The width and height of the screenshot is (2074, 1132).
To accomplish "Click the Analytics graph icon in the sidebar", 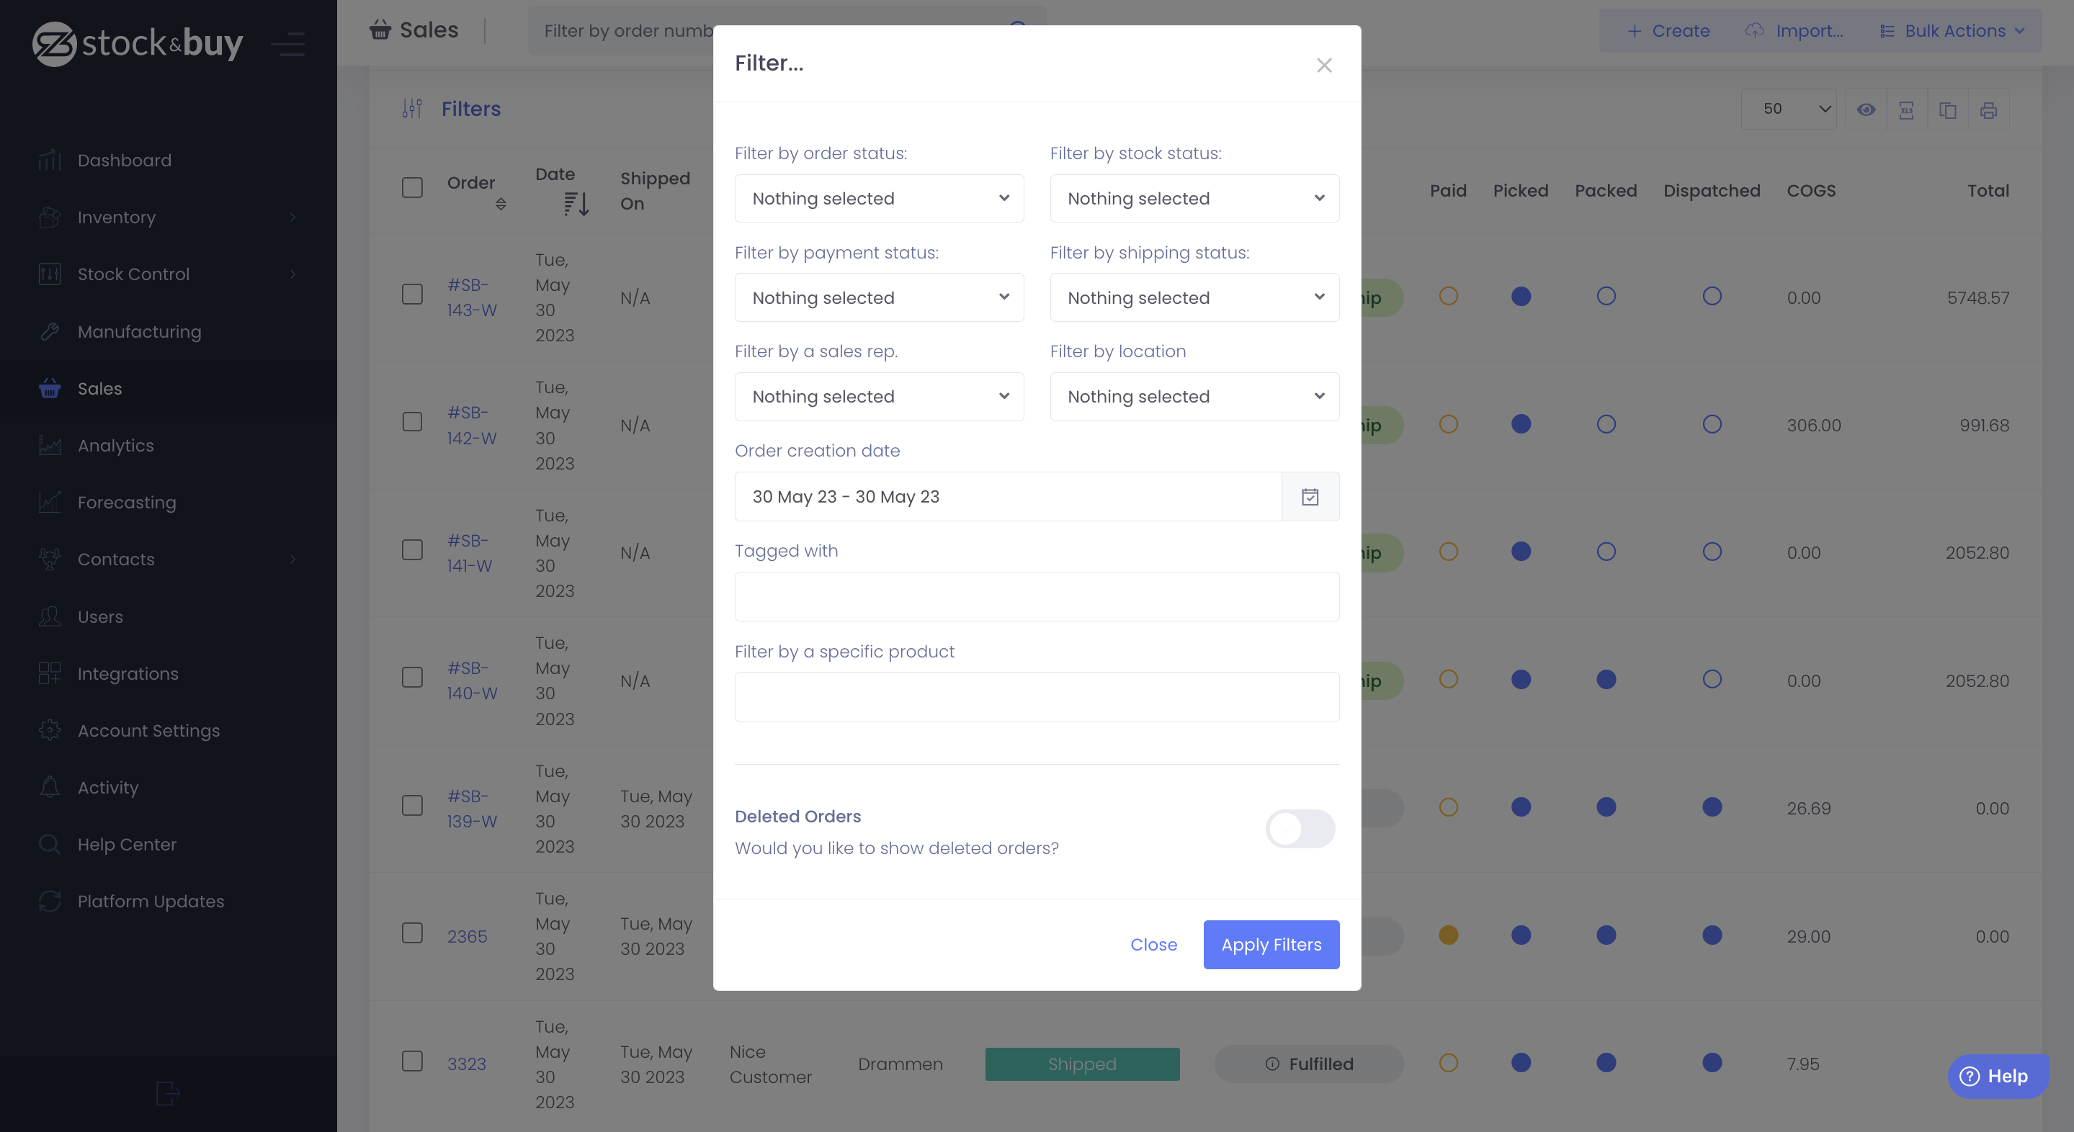I will 50,446.
